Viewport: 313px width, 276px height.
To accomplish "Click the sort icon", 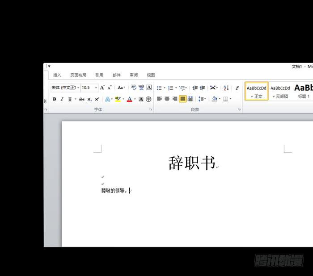I will [x=226, y=88].
